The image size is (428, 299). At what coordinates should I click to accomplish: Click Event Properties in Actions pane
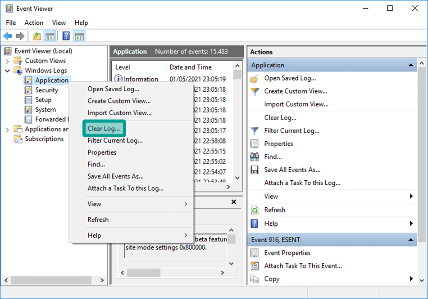coord(287,253)
